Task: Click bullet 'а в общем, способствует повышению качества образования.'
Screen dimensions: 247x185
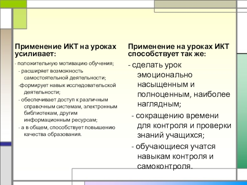Action: [67, 131]
